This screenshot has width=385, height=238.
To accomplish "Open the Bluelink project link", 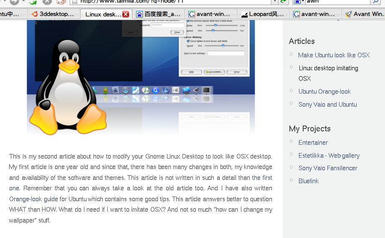I will tap(309, 181).
